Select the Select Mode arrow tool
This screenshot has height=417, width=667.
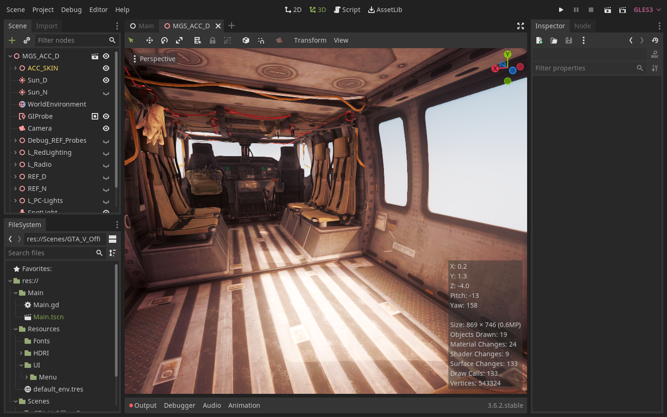point(131,40)
